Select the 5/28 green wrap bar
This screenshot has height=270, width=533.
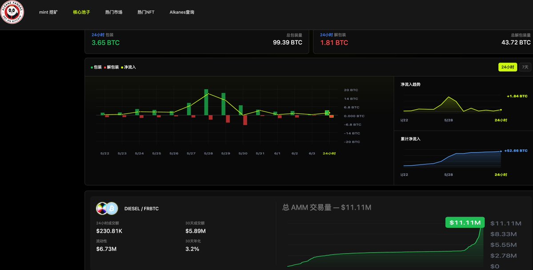tap(206, 102)
